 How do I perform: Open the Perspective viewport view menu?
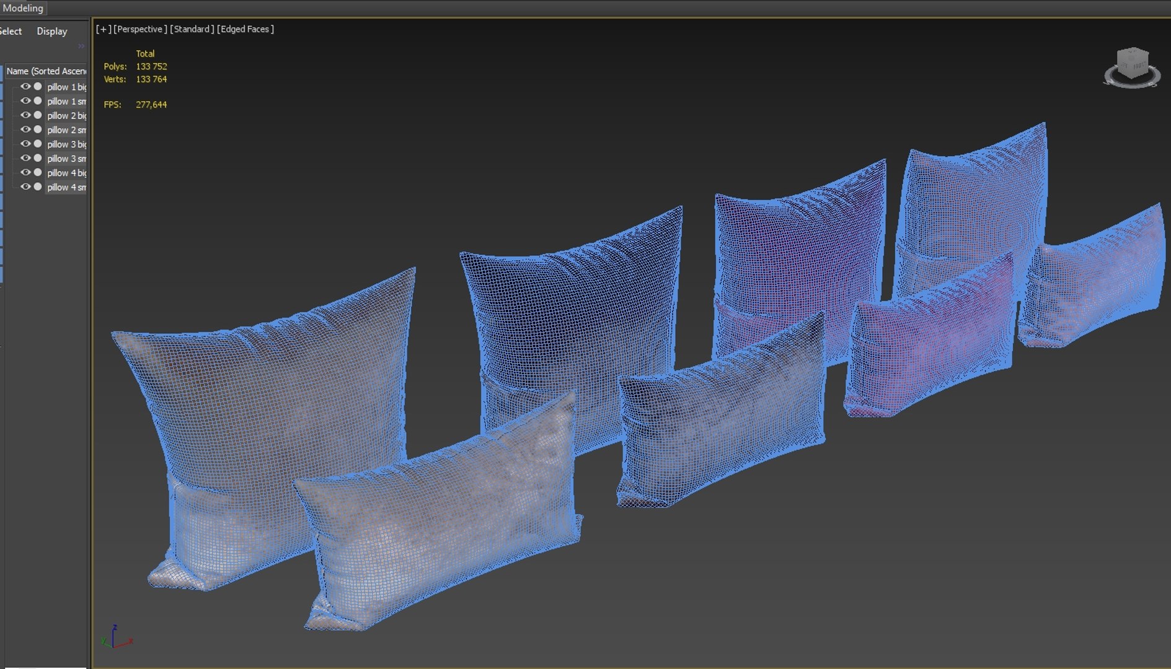coord(141,29)
